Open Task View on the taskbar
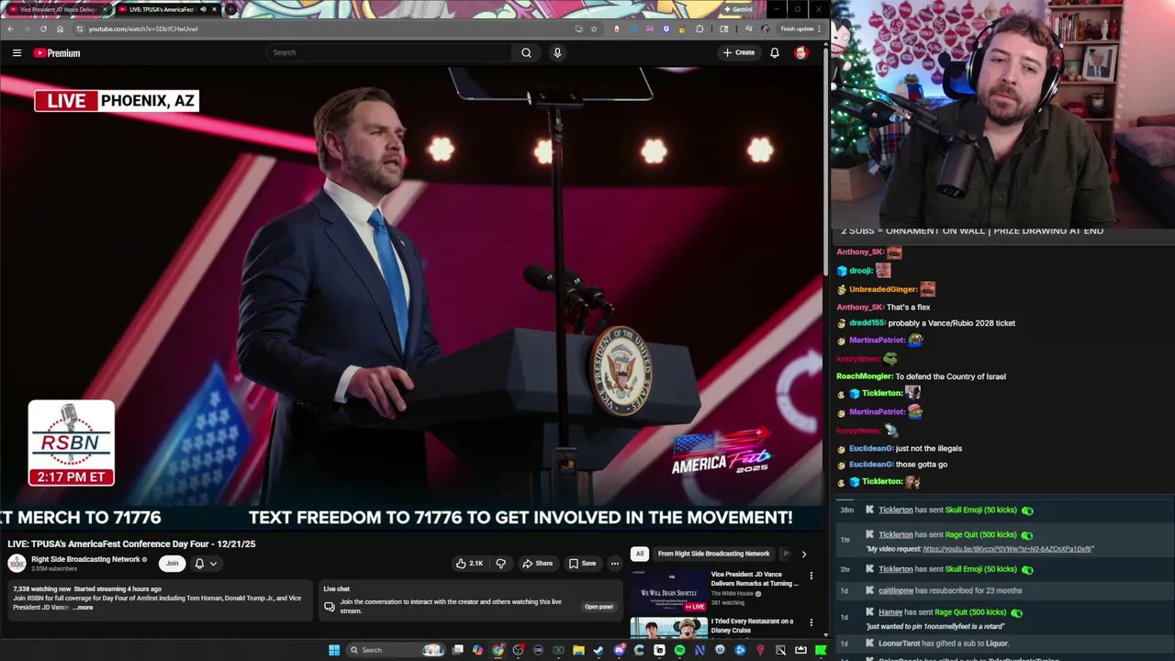Image resolution: width=1175 pixels, height=661 pixels. point(458,650)
